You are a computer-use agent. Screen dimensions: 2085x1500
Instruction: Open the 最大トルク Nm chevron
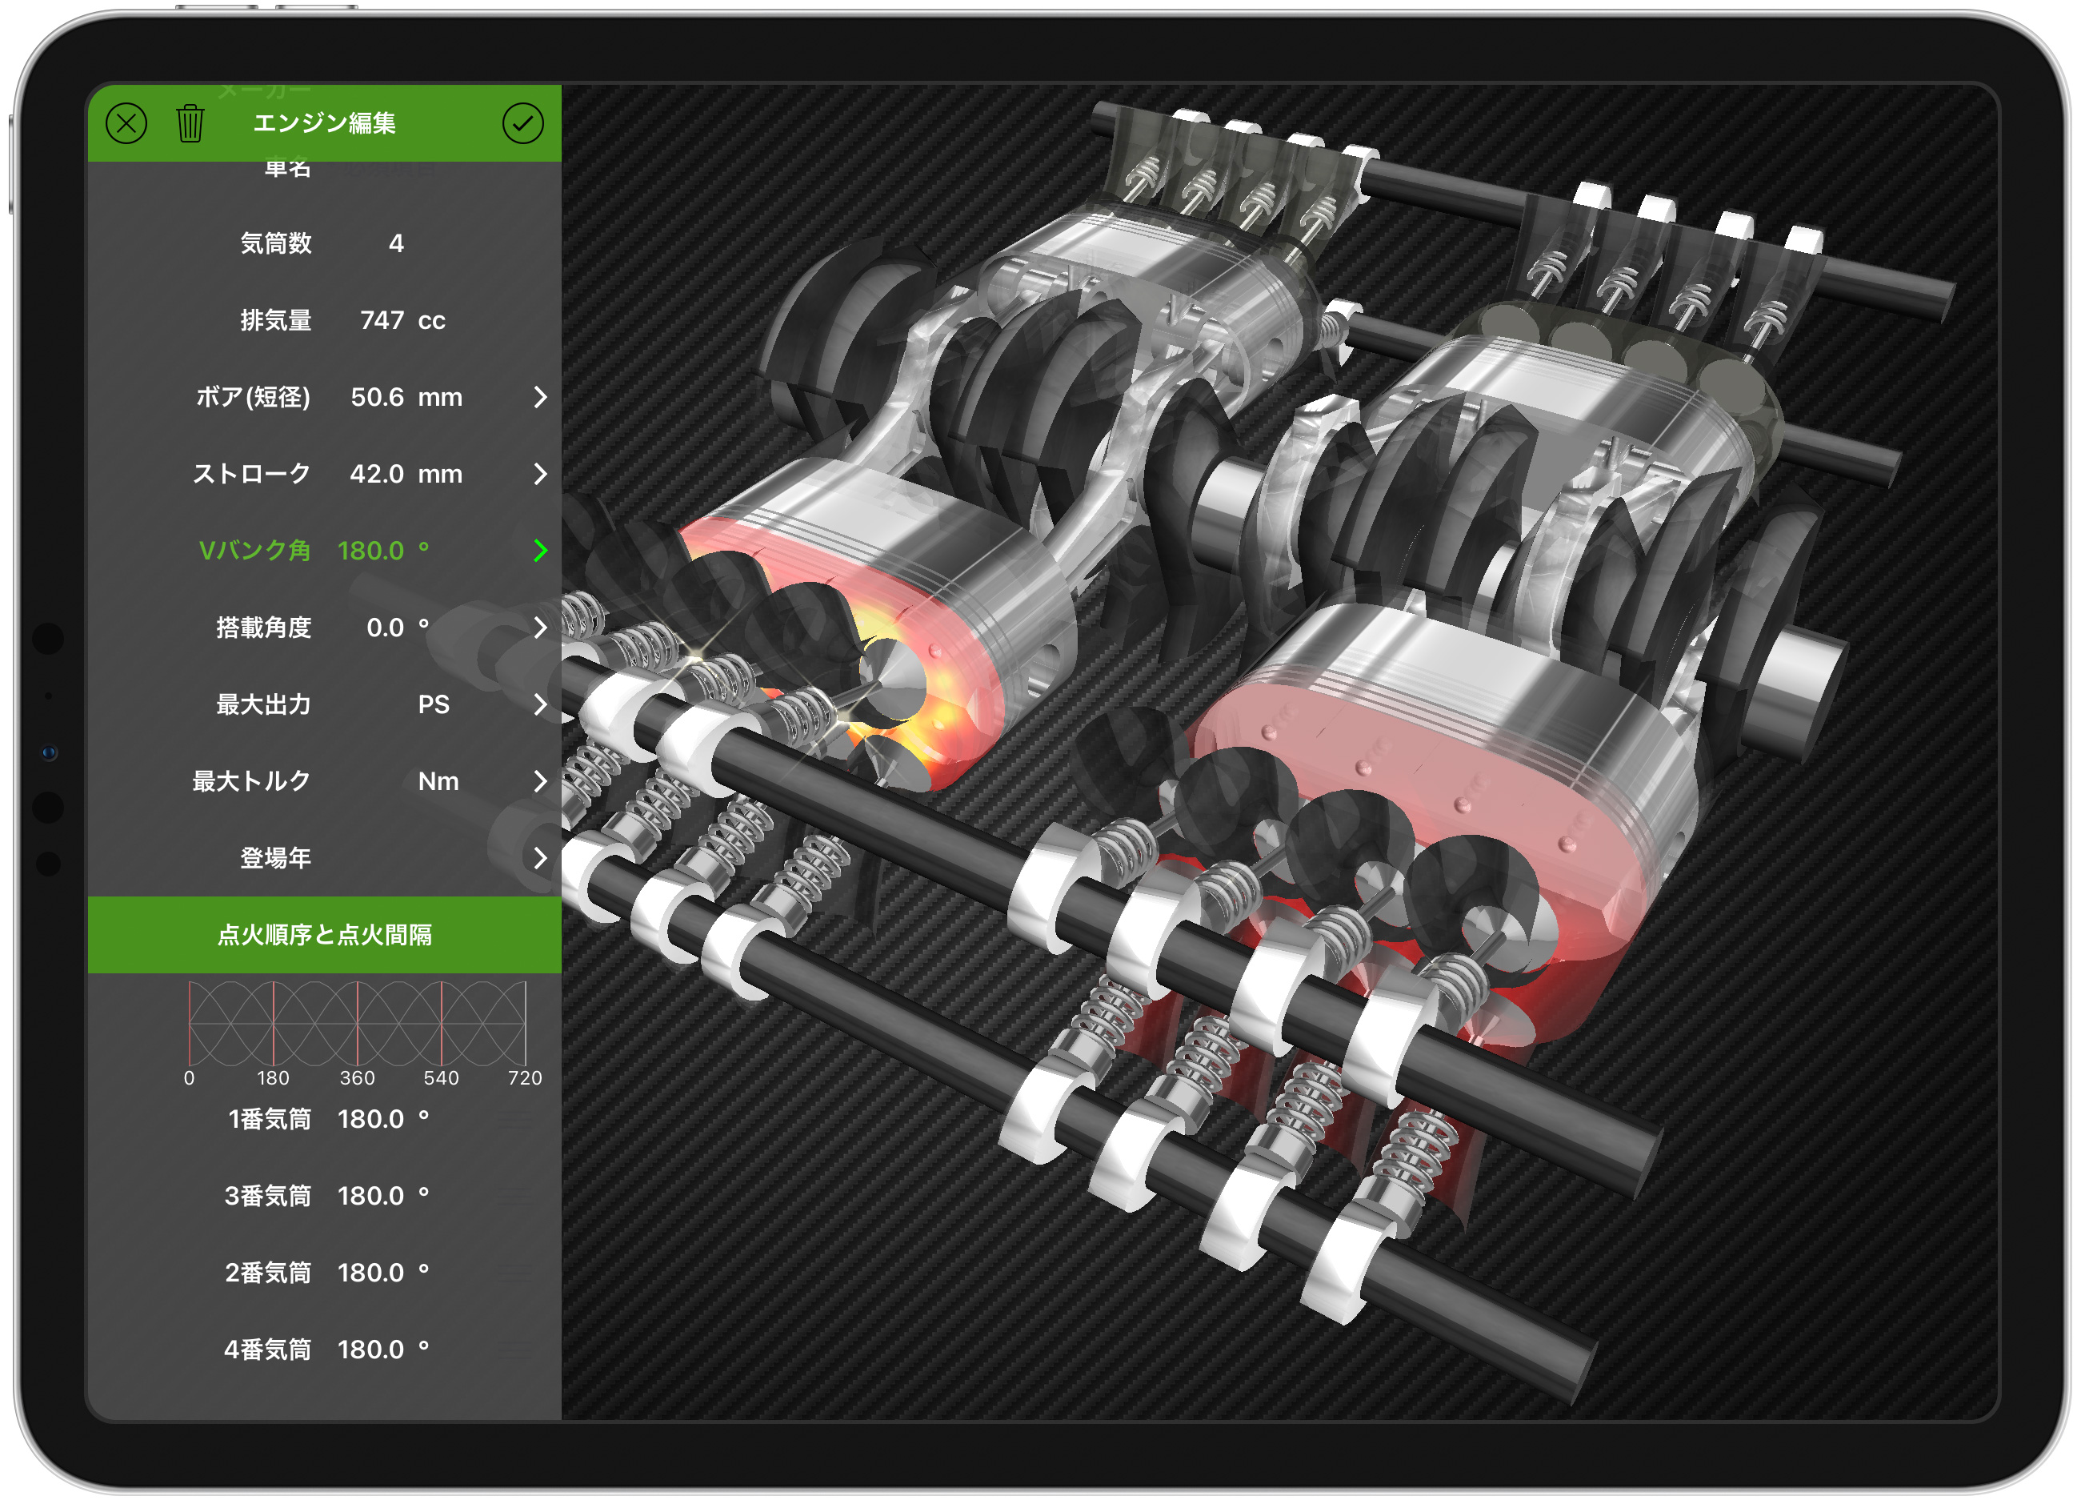(539, 780)
